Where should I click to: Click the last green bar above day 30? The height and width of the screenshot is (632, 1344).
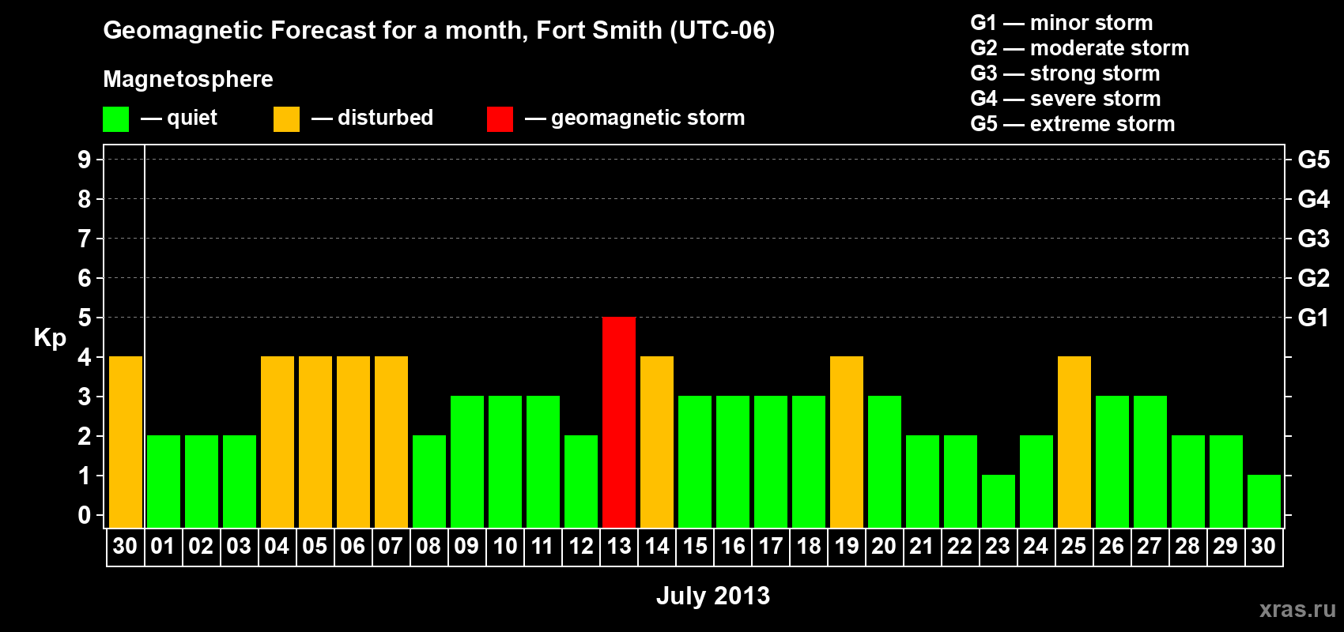pyautogui.click(x=1264, y=501)
